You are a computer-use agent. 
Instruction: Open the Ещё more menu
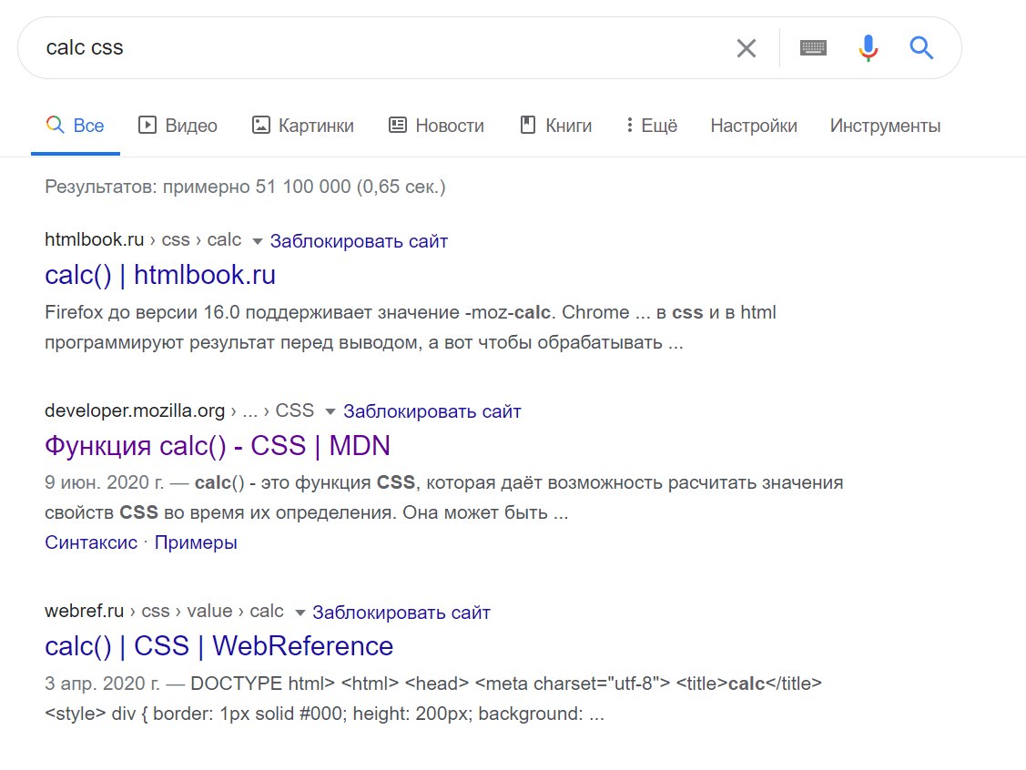coord(652,125)
